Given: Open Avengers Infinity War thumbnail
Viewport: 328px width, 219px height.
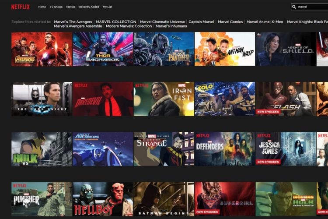Looking at the screenshot, I should tap(42, 49).
